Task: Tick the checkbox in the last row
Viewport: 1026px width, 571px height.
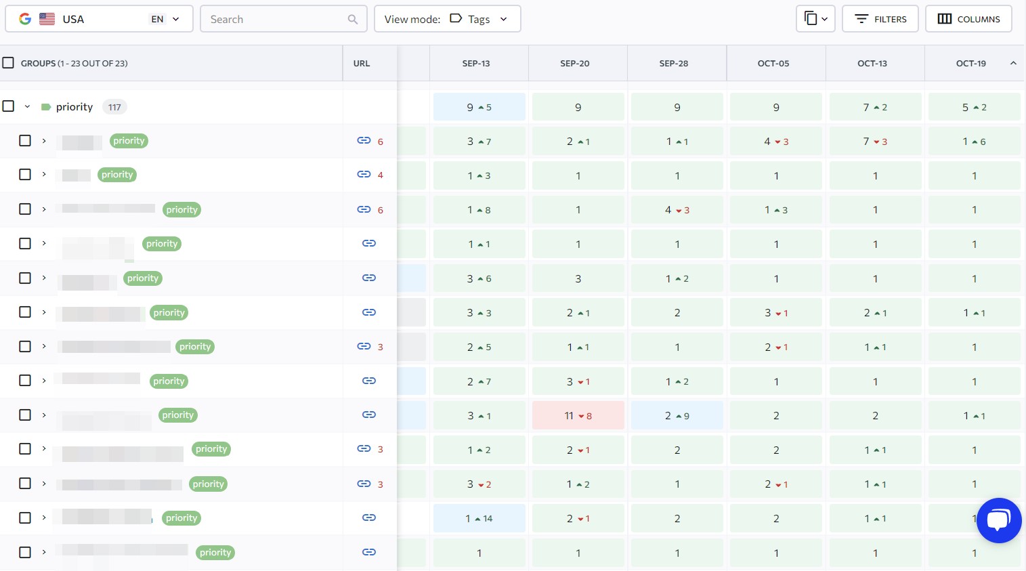Action: click(25, 552)
